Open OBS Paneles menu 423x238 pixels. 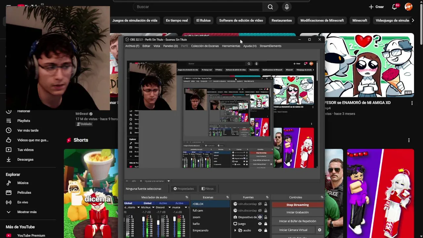pyautogui.click(x=171, y=46)
